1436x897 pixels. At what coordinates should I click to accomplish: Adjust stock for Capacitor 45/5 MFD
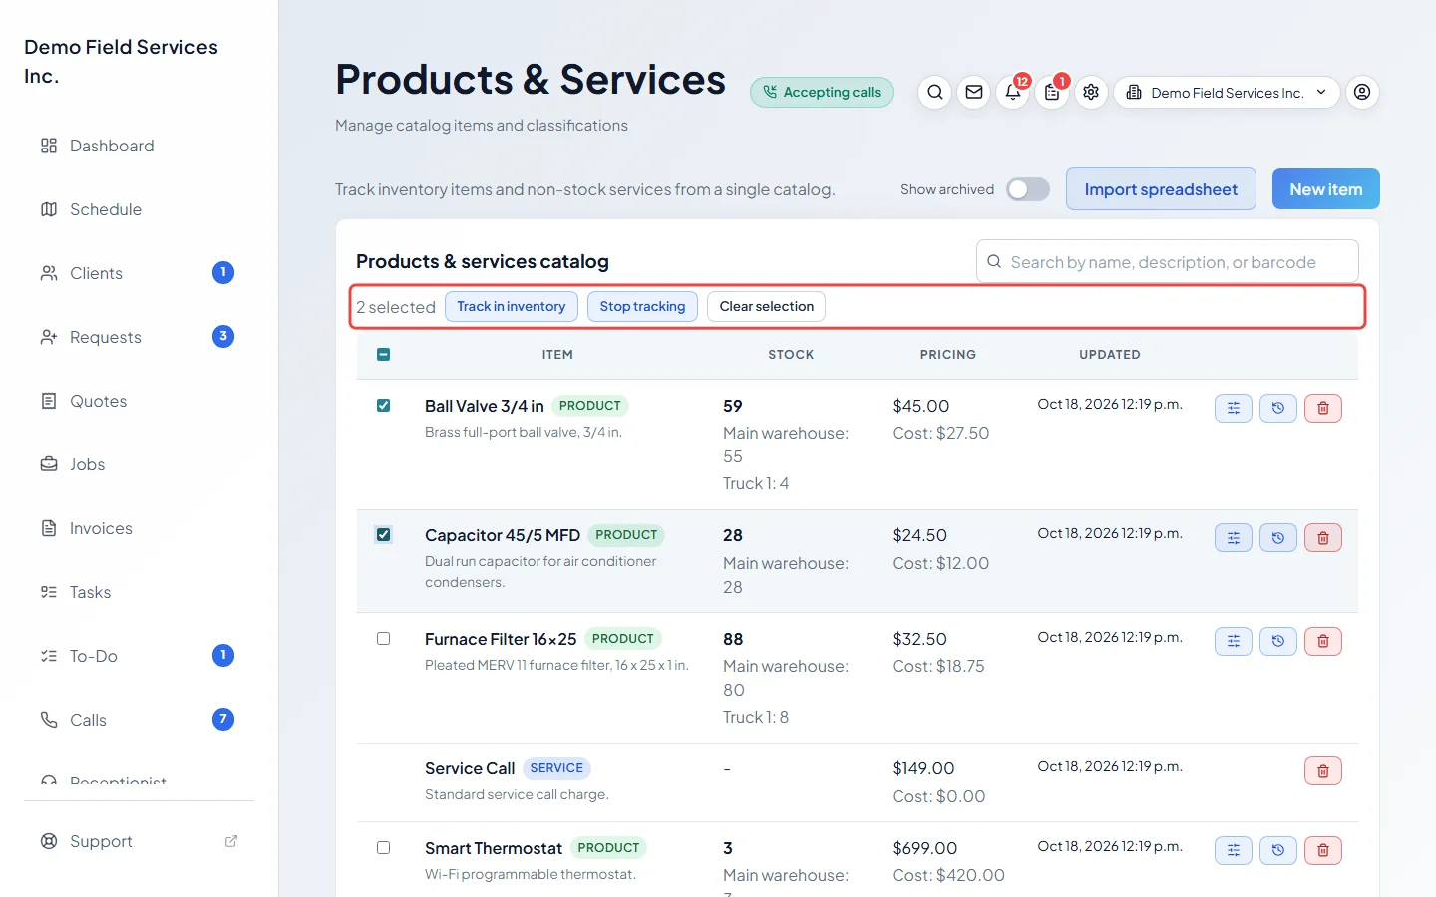point(1234,538)
